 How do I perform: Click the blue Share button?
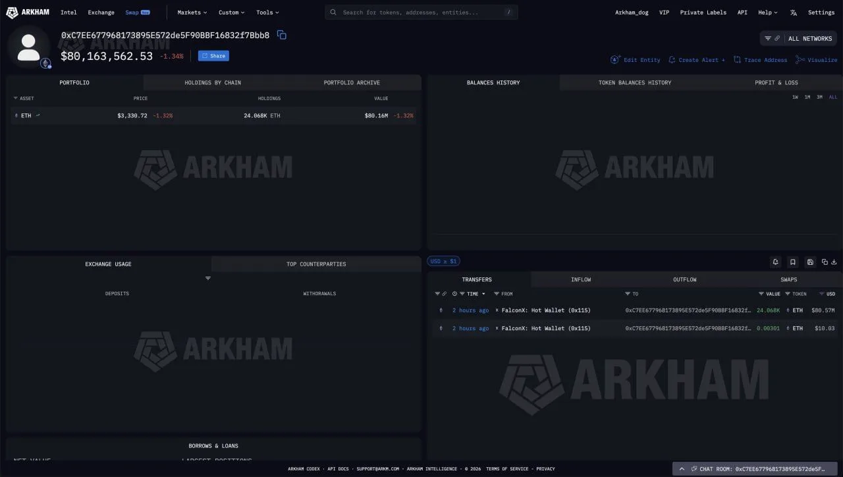213,56
